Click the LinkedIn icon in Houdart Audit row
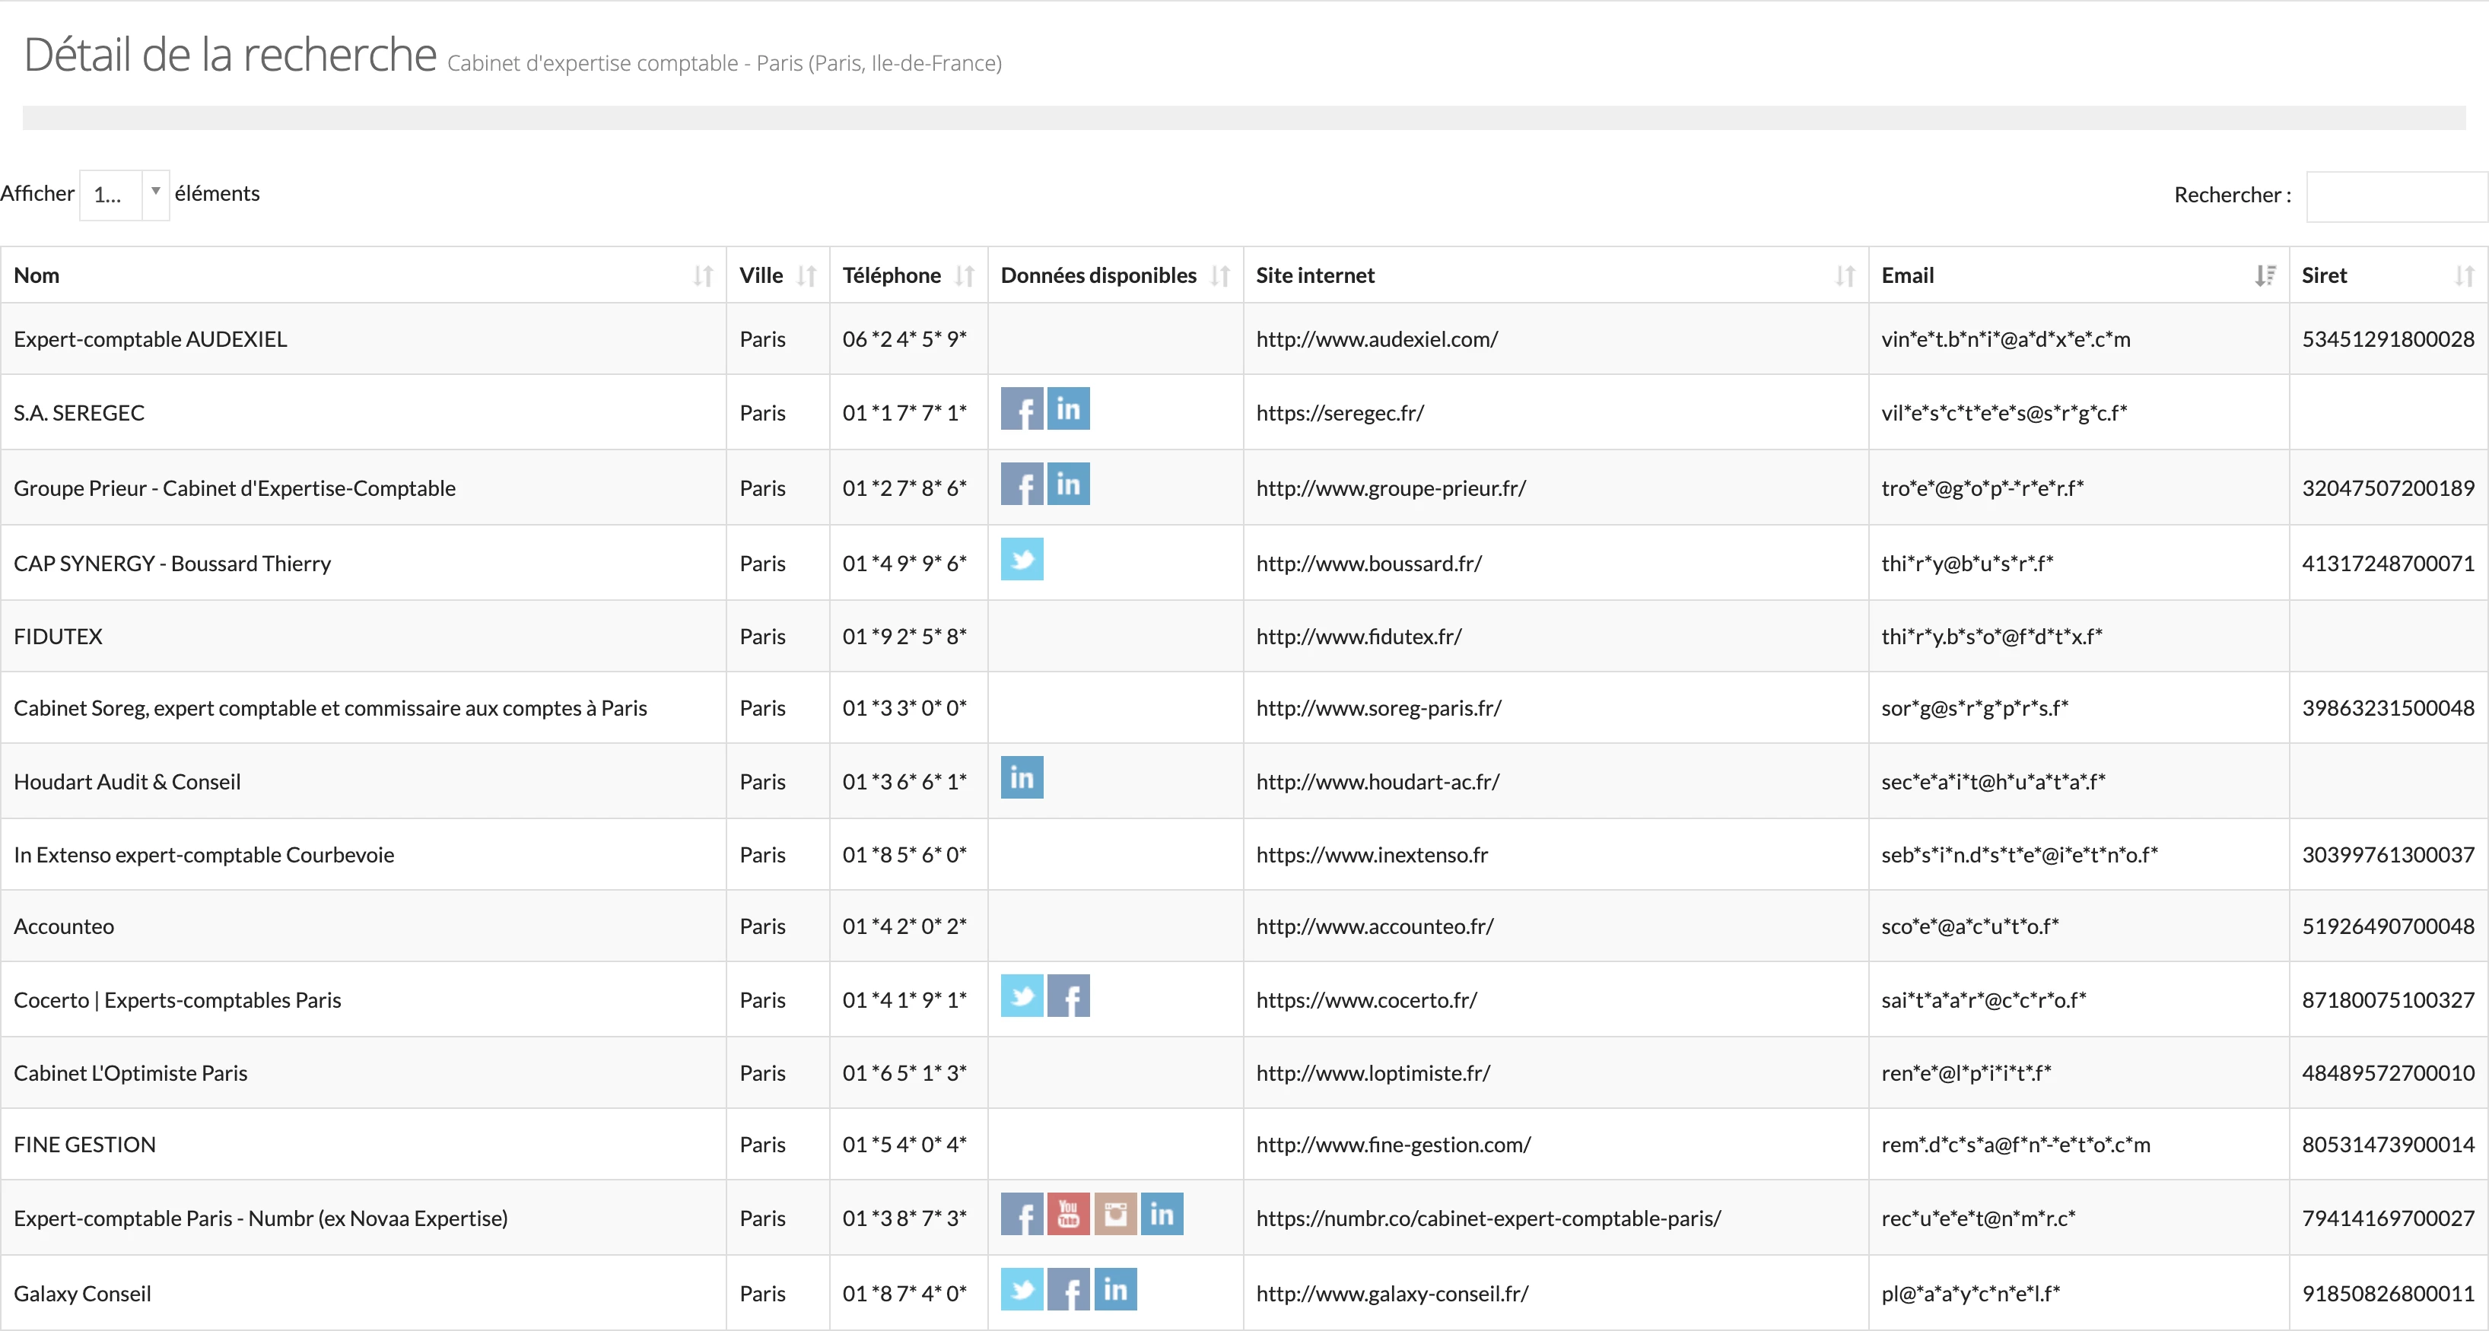Image resolution: width=2489 pixels, height=1331 pixels. (x=1022, y=777)
